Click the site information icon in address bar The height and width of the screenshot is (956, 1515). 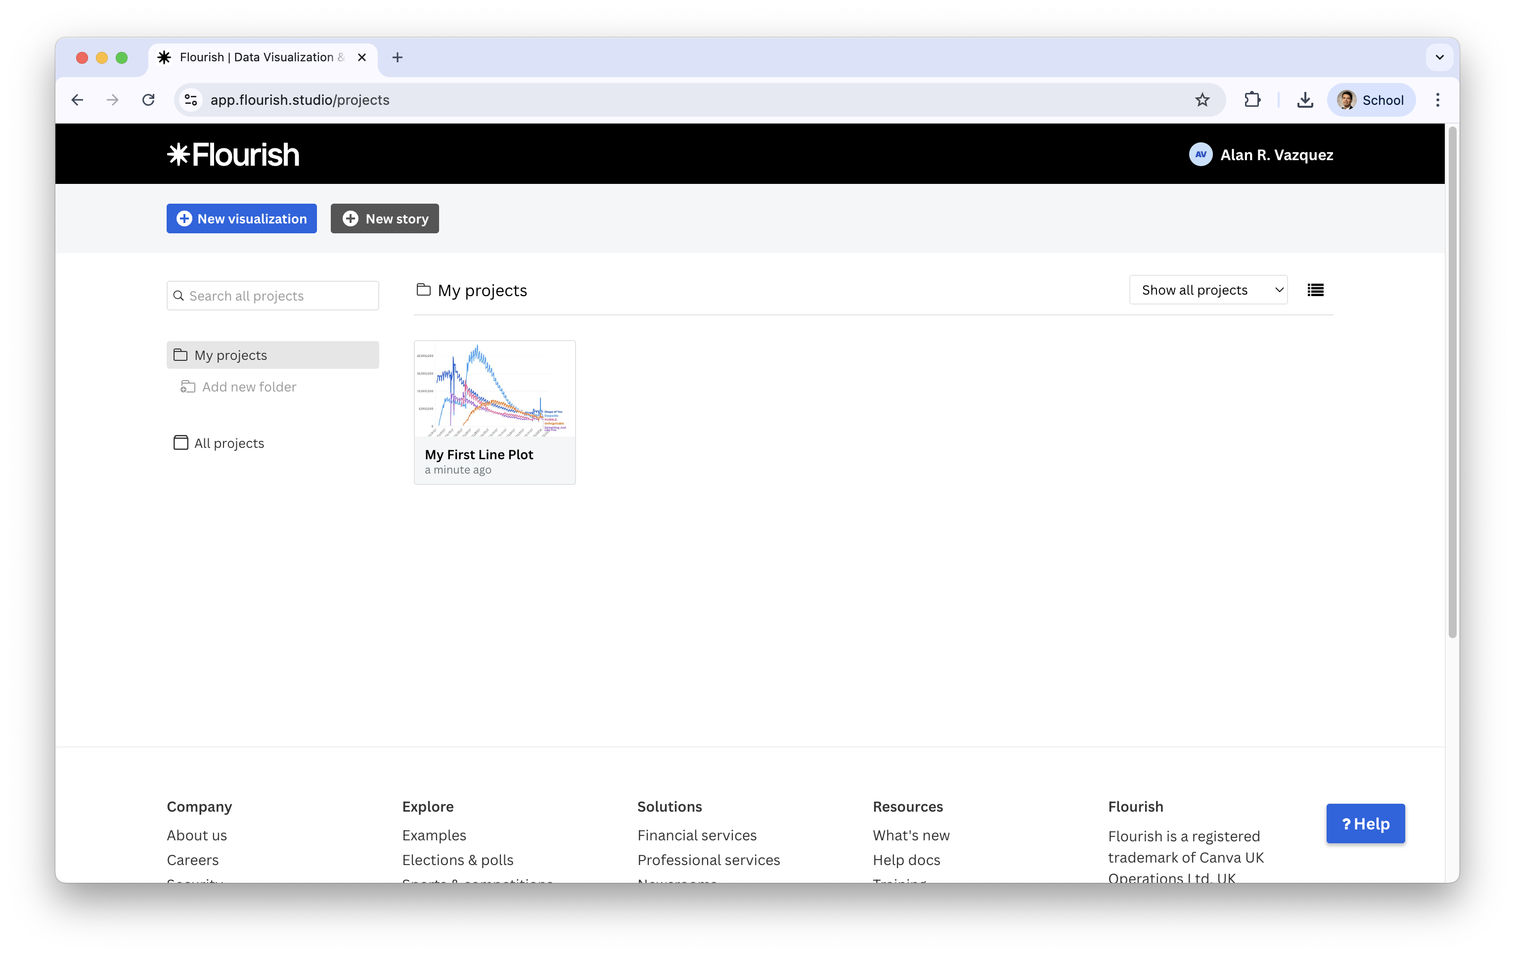coord(191,100)
